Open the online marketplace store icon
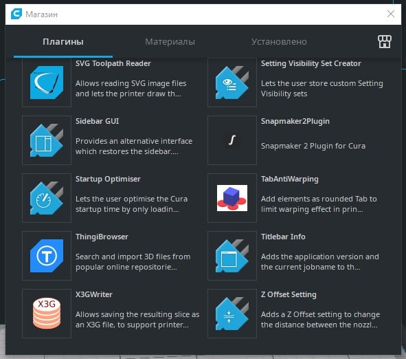The height and width of the screenshot is (359, 406). click(385, 41)
